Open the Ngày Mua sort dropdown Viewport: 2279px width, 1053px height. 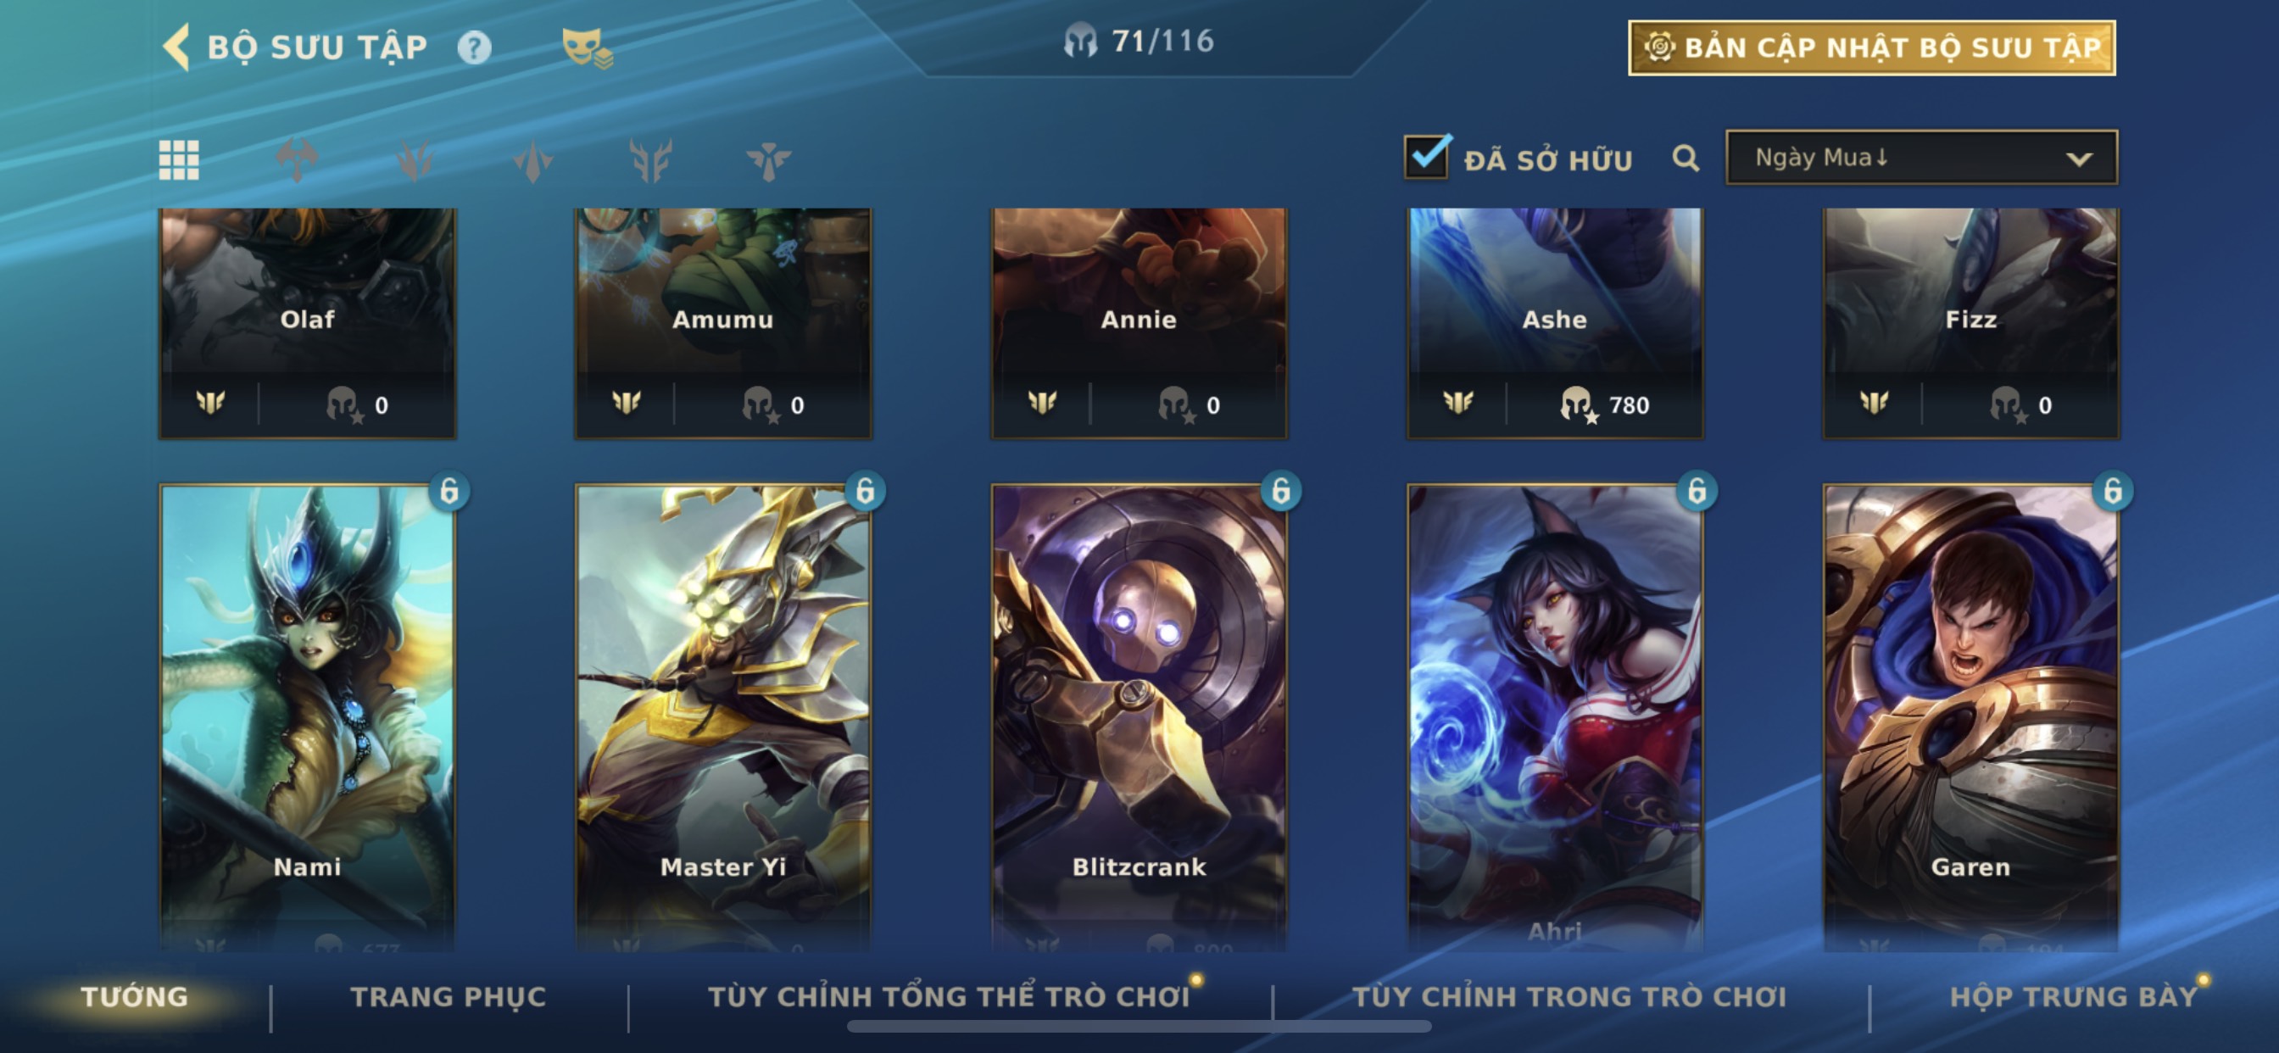[x=1921, y=158]
